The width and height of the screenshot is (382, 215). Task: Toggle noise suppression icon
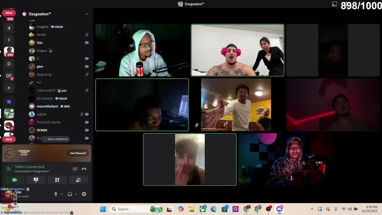(x=75, y=169)
